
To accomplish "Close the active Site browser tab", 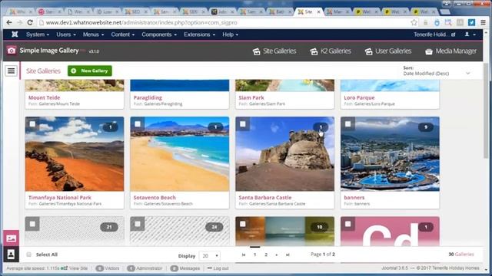I will tap(318, 11).
